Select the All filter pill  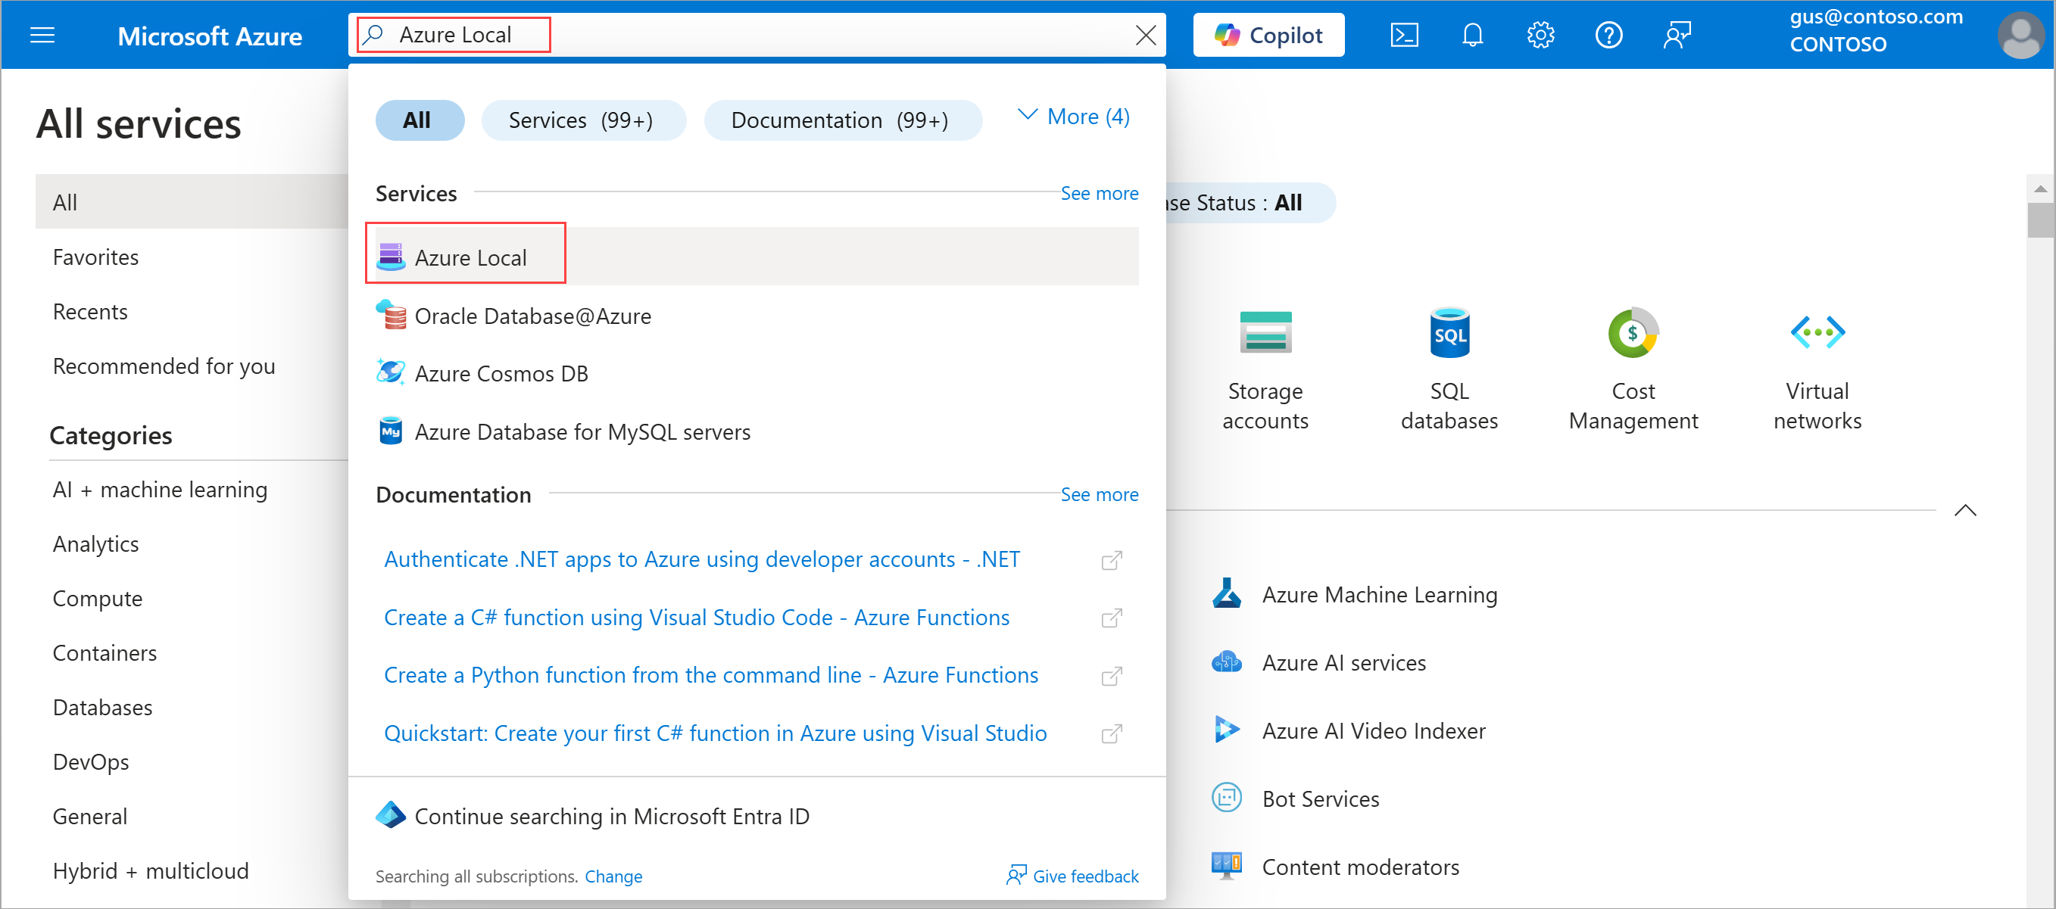click(x=419, y=120)
